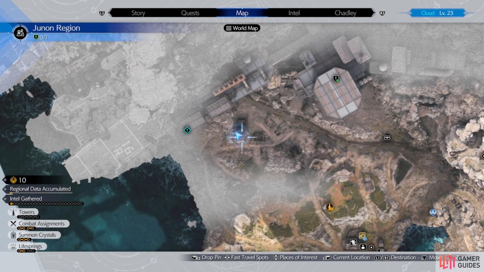Click the L1/R1 Destination hint
Screen dimensions: 484x272
tap(395, 258)
